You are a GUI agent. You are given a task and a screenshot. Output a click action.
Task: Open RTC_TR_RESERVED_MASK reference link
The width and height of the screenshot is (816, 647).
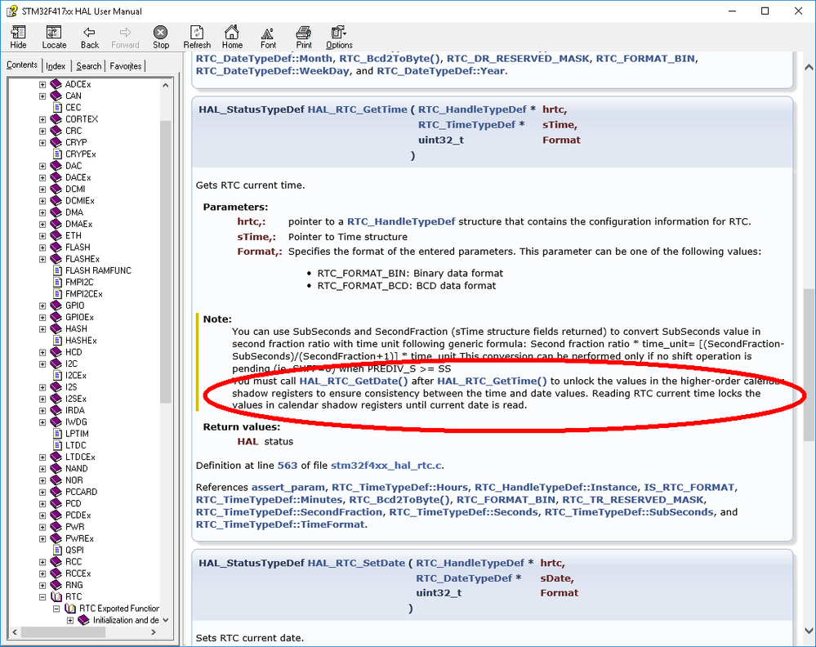(x=633, y=500)
